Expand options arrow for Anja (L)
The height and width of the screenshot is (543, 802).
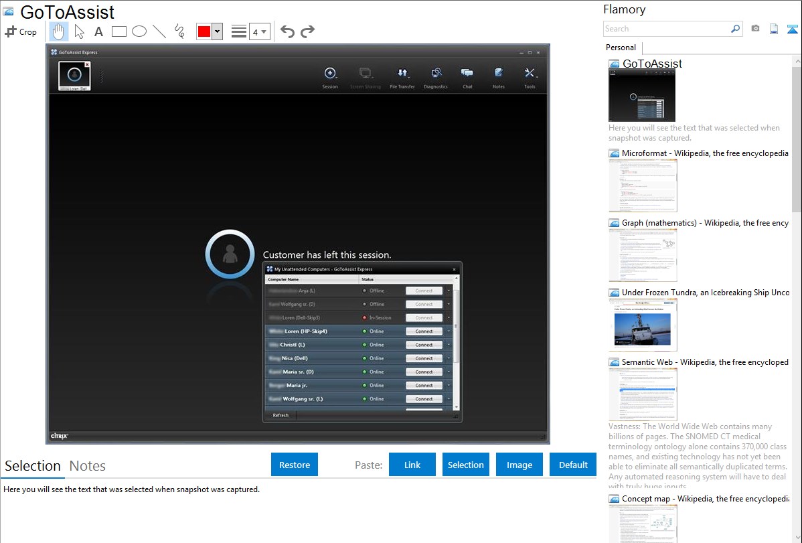point(449,291)
